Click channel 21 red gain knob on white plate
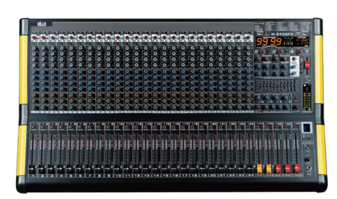The width and height of the screenshot is (337, 199). (x=220, y=38)
